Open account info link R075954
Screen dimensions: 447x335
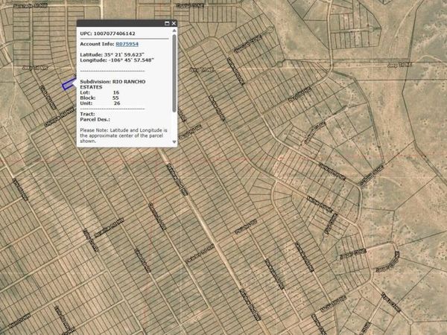click(126, 44)
